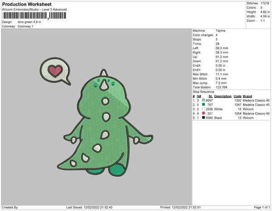The height and width of the screenshot is (211, 272).
Task: Click the 'White' description in row 3
Action: (x=219, y=109)
